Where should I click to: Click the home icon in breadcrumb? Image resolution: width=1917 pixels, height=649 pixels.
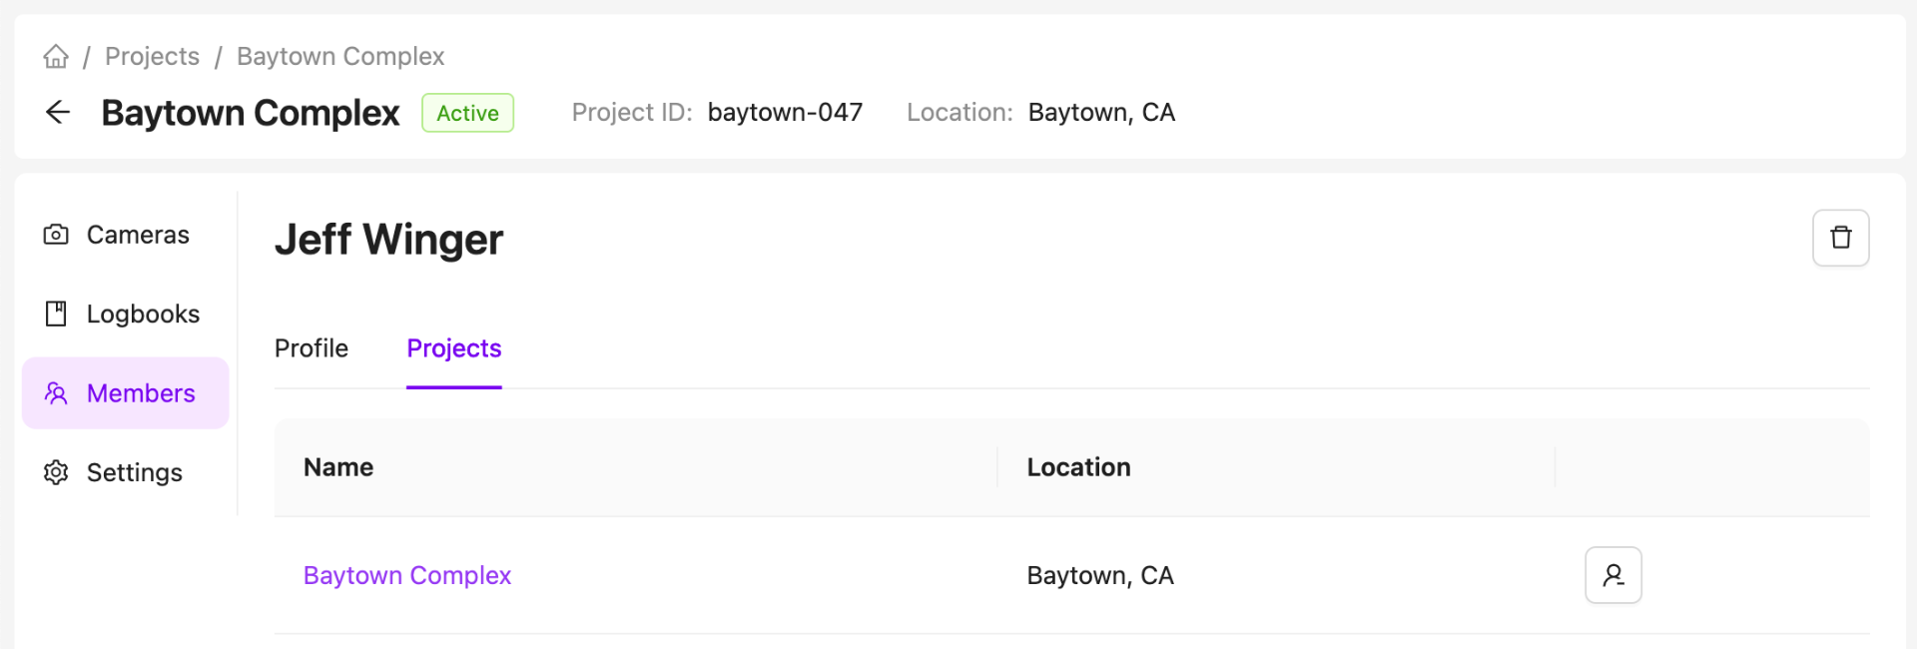coord(56,57)
